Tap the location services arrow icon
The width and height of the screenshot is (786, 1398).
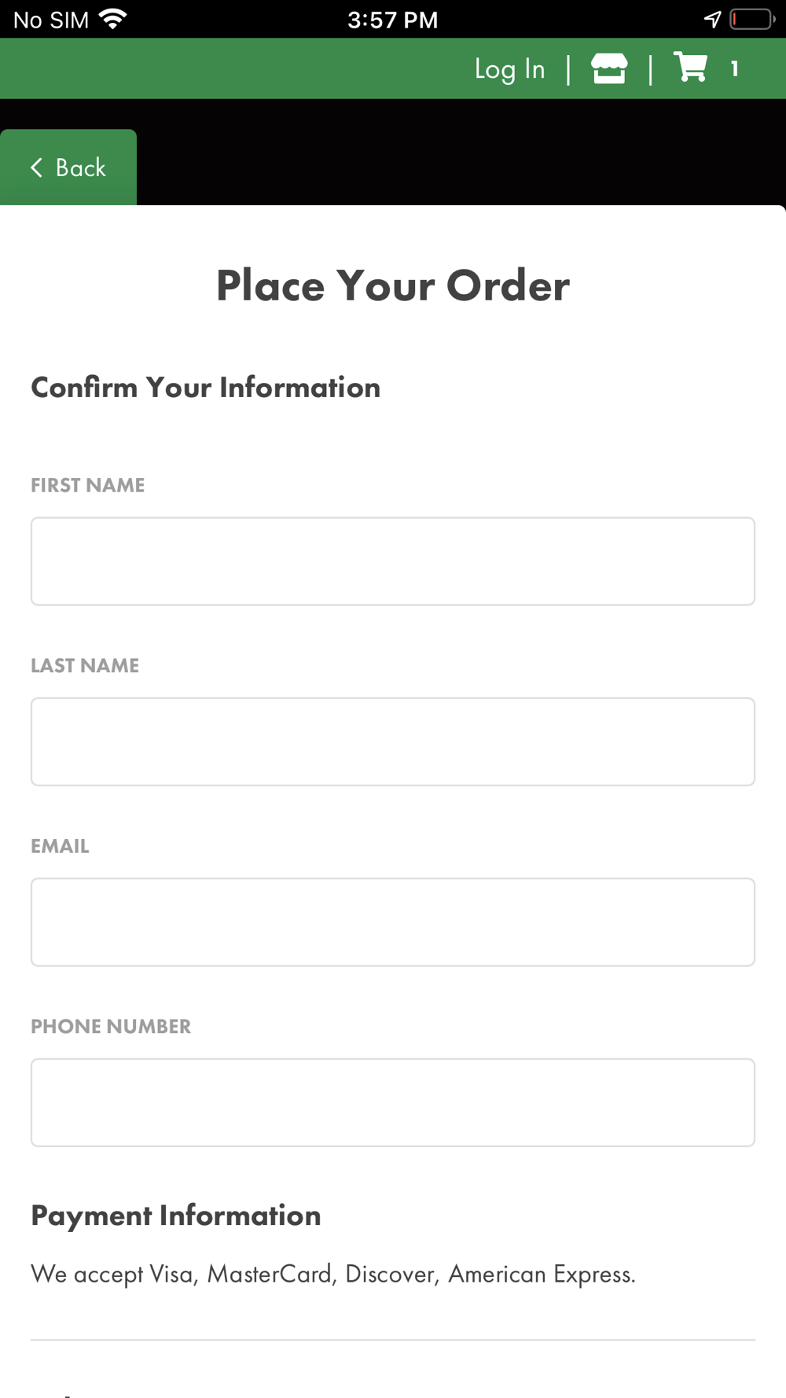click(x=712, y=19)
